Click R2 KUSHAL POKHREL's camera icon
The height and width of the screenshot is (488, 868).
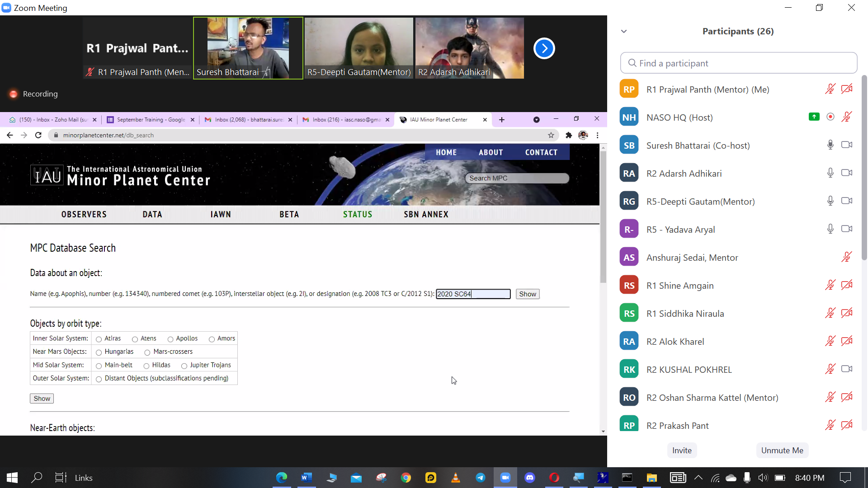click(x=847, y=369)
